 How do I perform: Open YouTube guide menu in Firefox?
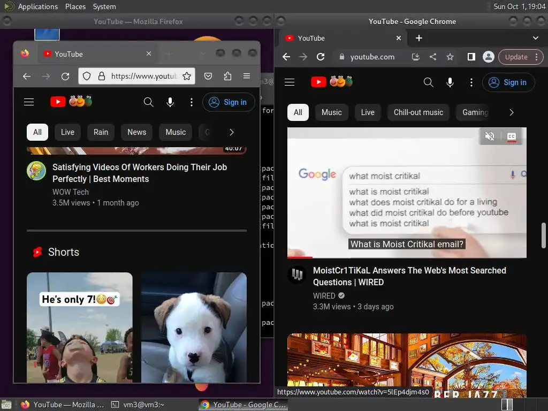29,102
